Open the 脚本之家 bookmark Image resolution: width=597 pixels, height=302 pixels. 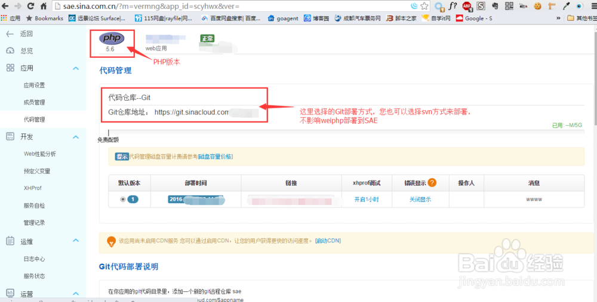[x=401, y=18]
